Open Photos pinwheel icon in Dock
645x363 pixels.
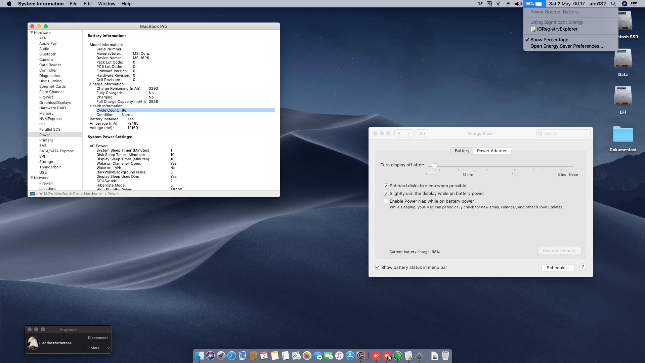[x=307, y=356]
